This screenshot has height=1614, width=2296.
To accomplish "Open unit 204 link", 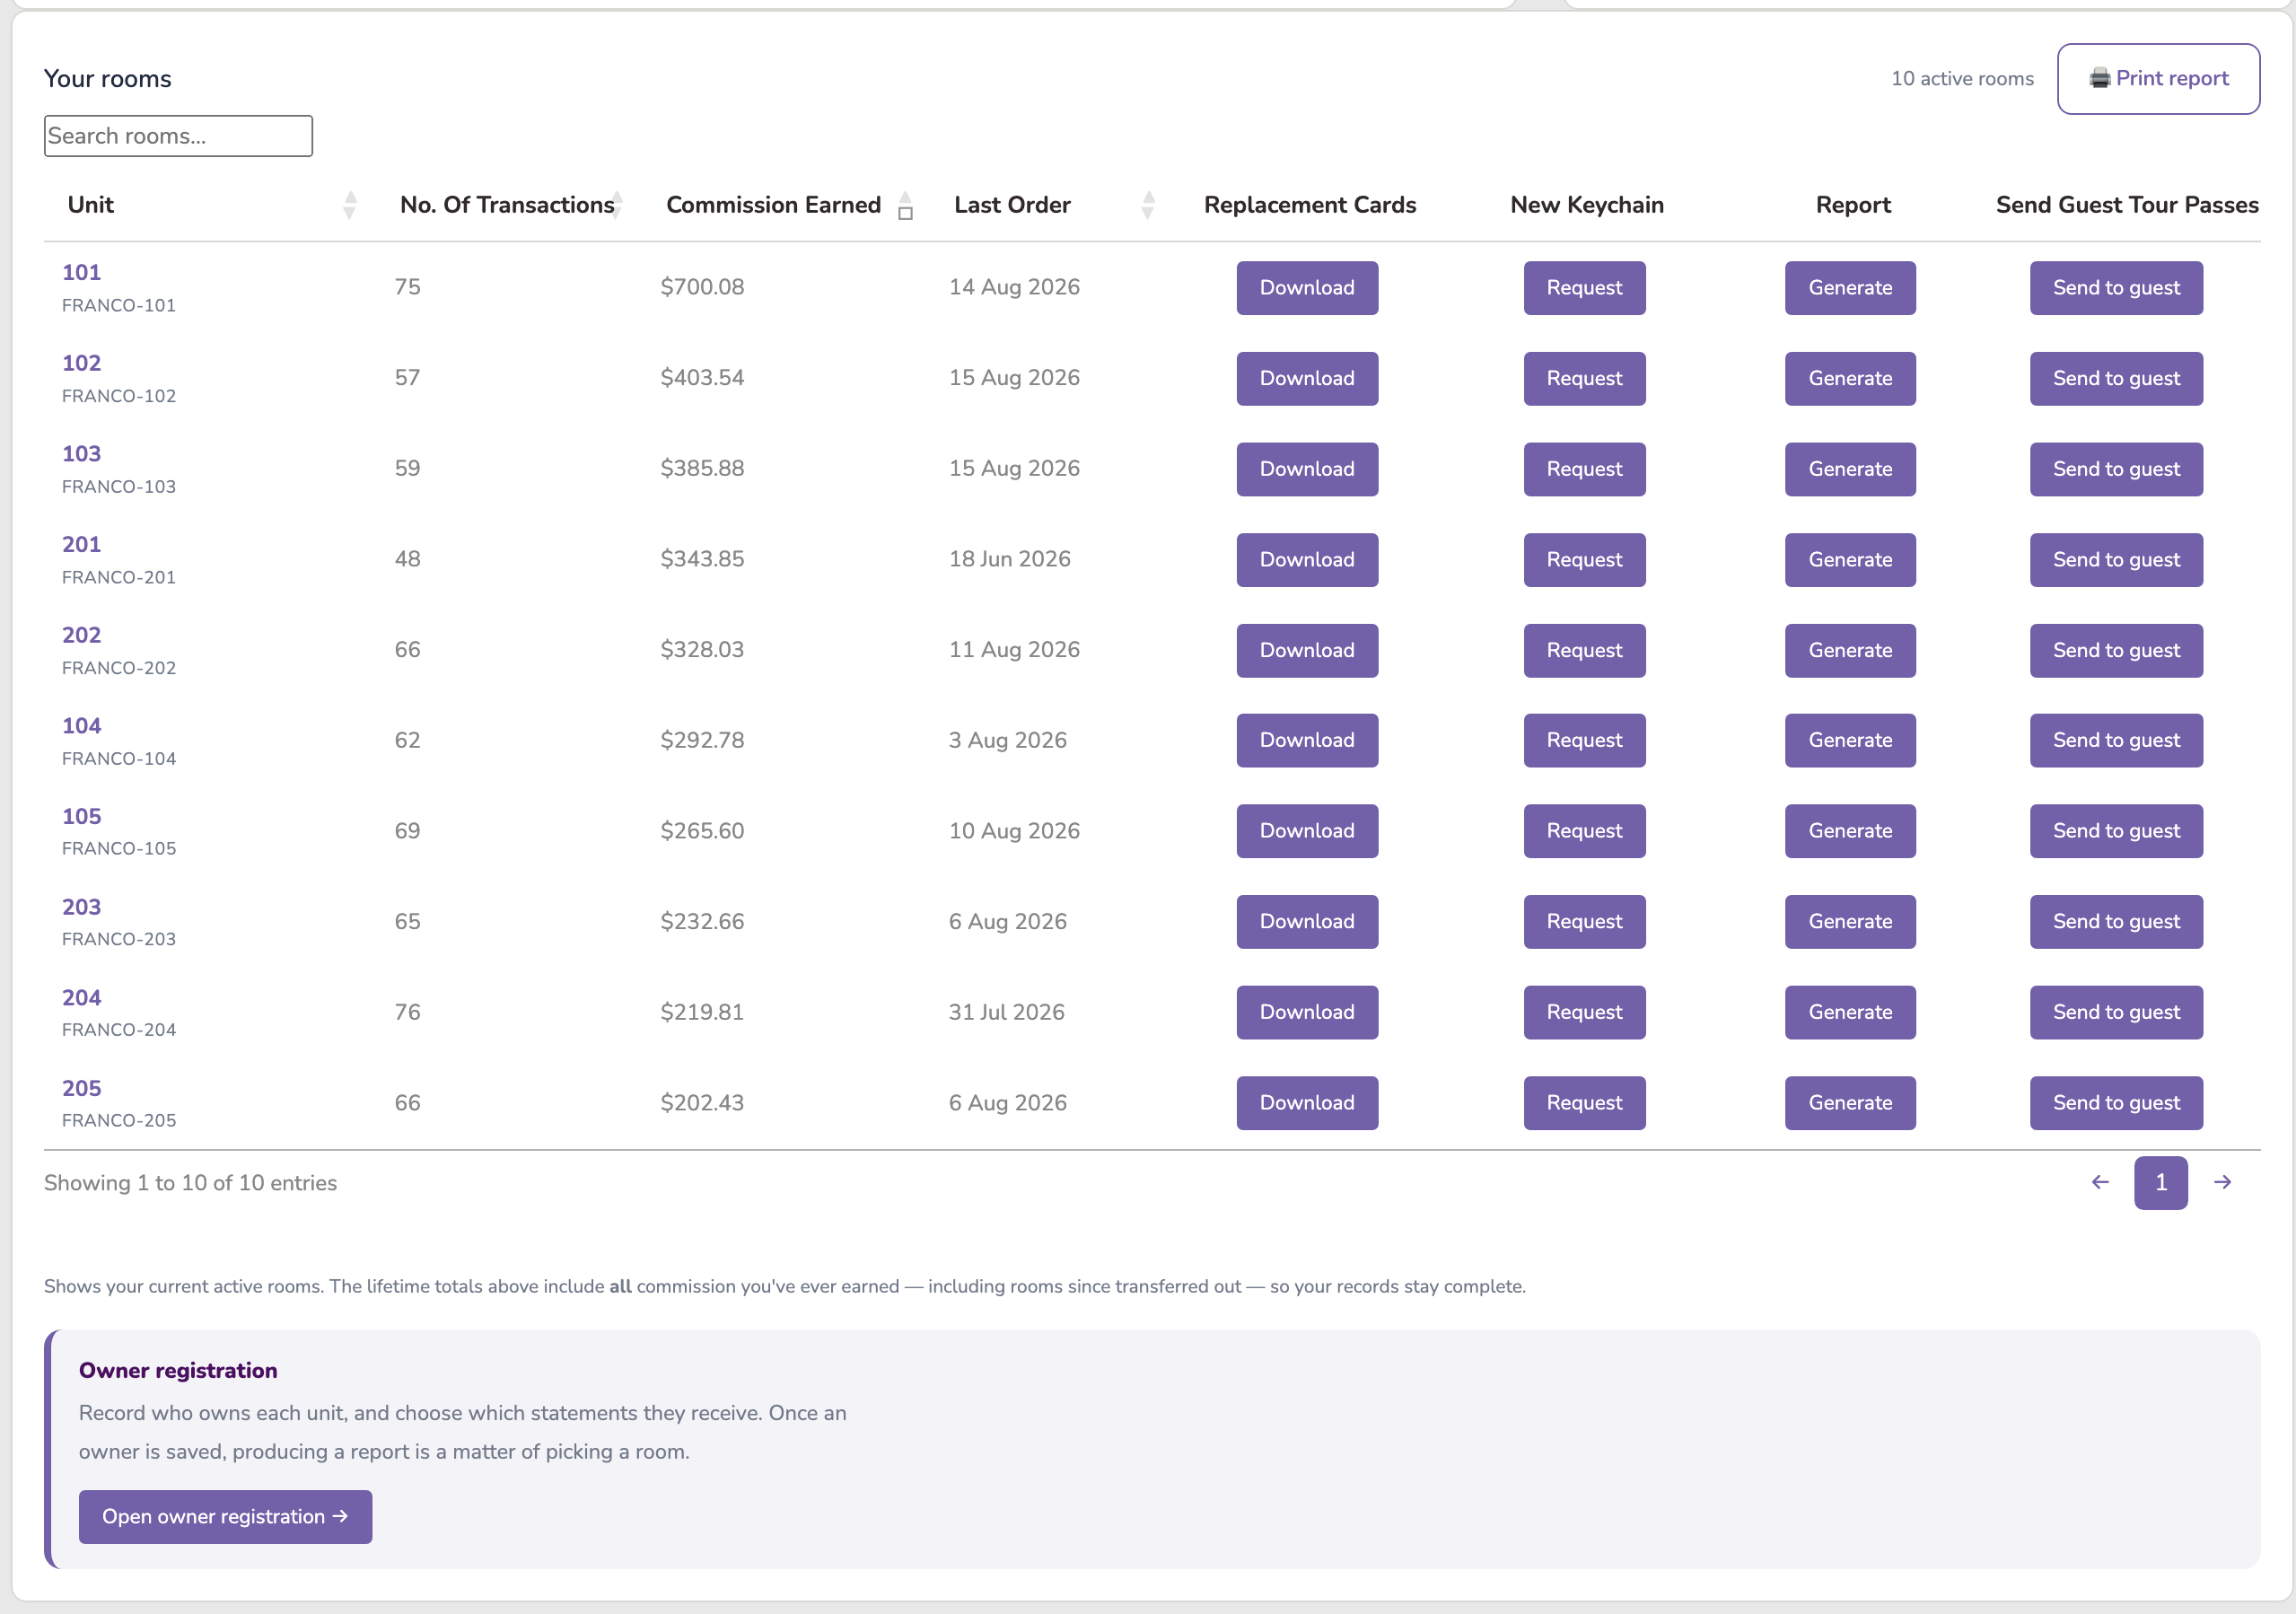I will 81,997.
